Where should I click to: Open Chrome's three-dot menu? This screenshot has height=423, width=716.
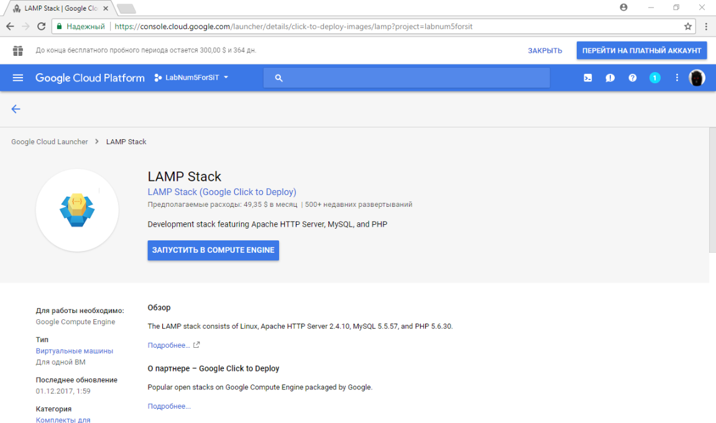click(x=706, y=27)
